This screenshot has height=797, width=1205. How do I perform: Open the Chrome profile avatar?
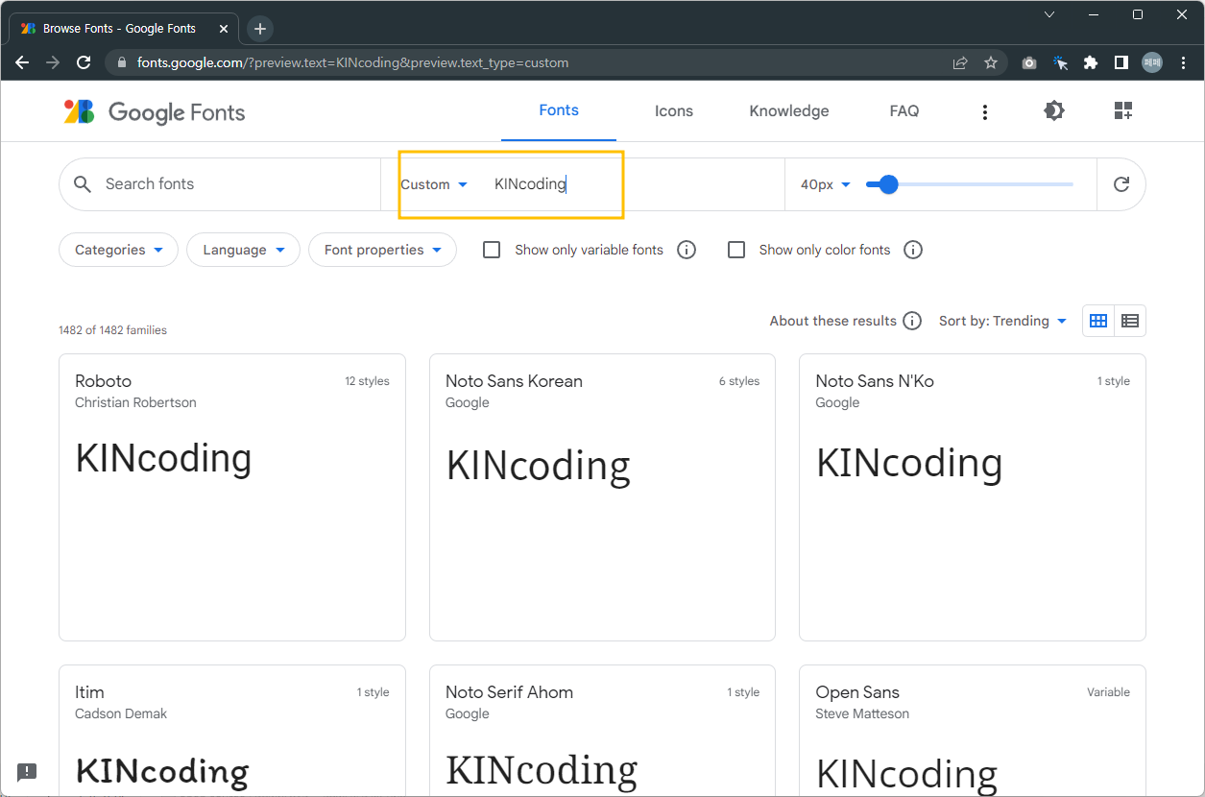coord(1151,62)
